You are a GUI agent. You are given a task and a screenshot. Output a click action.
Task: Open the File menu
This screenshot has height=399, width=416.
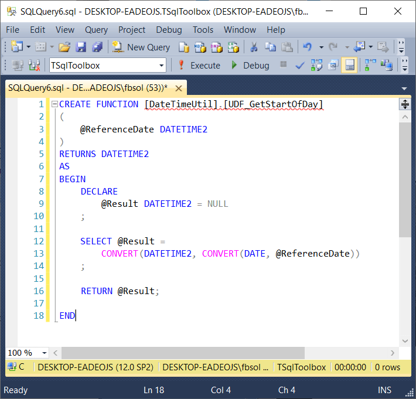click(x=12, y=30)
